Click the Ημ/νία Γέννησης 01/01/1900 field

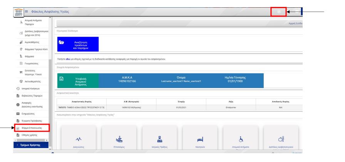tap(235, 79)
